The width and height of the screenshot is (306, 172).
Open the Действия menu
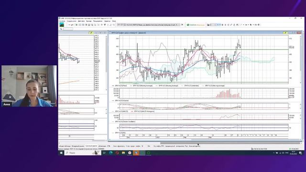[x=81, y=21]
